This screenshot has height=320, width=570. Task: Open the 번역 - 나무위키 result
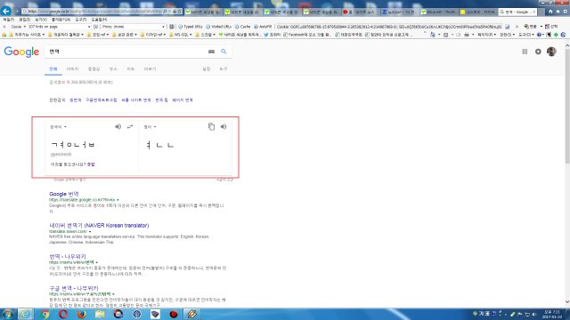tap(68, 257)
